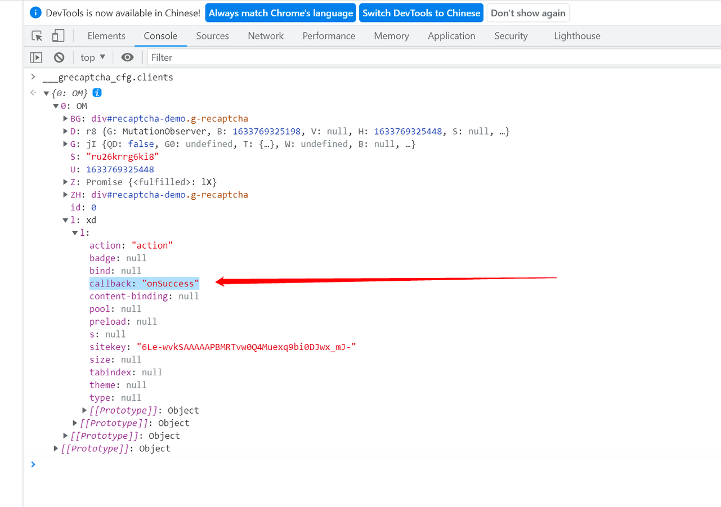
Task: Click the blue i badge next to {0: OM}
Action: tap(97, 92)
